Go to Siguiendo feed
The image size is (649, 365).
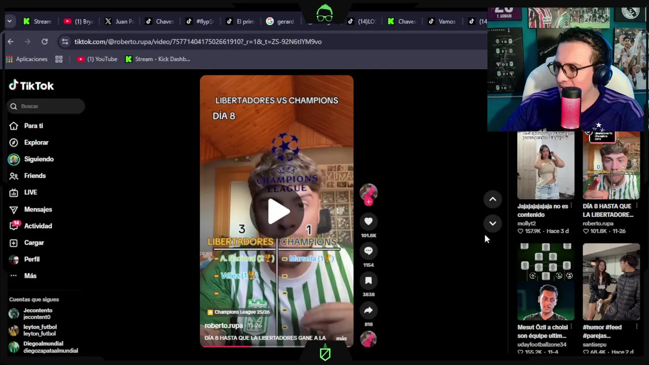point(39,159)
